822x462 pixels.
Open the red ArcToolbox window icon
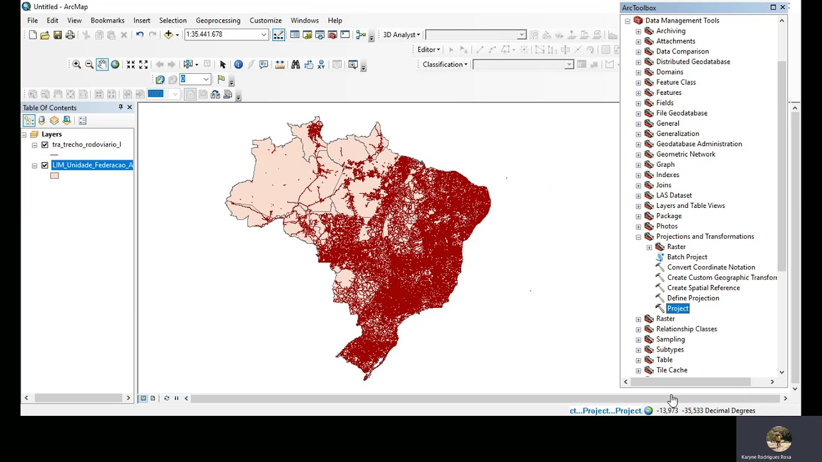(x=332, y=35)
